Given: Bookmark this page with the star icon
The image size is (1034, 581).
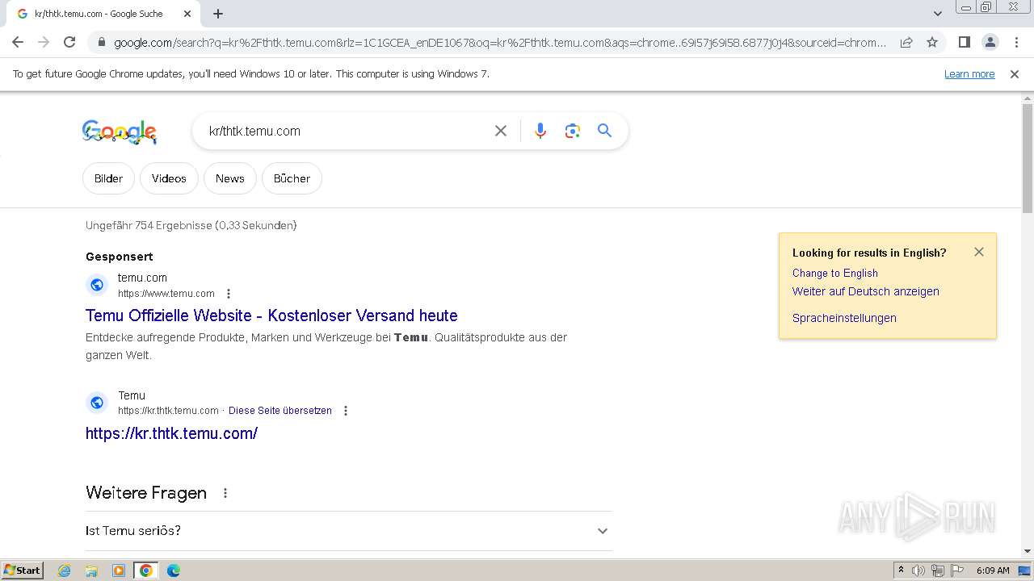Looking at the screenshot, I should click(932, 42).
